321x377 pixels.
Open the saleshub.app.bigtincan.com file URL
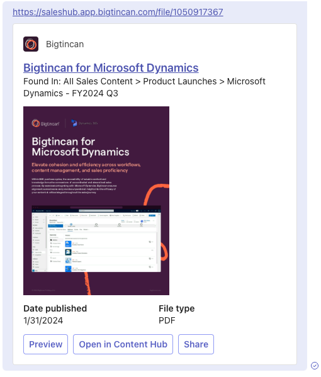(x=118, y=12)
